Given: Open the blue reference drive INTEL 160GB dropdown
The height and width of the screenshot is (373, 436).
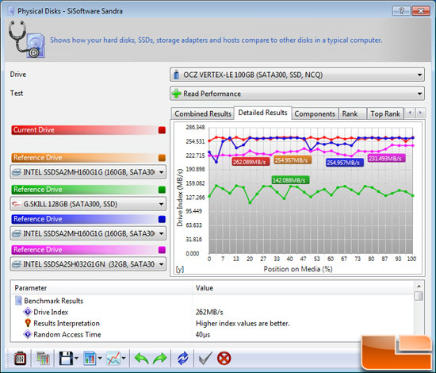Looking at the screenshot, I should [x=88, y=233].
